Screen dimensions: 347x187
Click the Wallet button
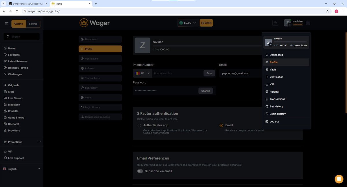click(206, 23)
